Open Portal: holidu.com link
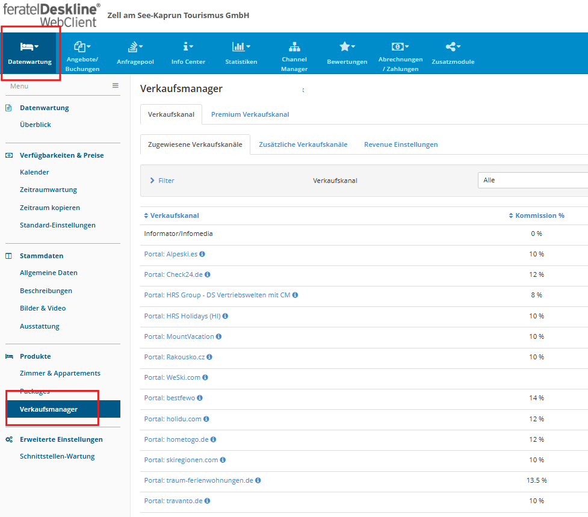Screen dimensions: 588x517 tap(173, 419)
